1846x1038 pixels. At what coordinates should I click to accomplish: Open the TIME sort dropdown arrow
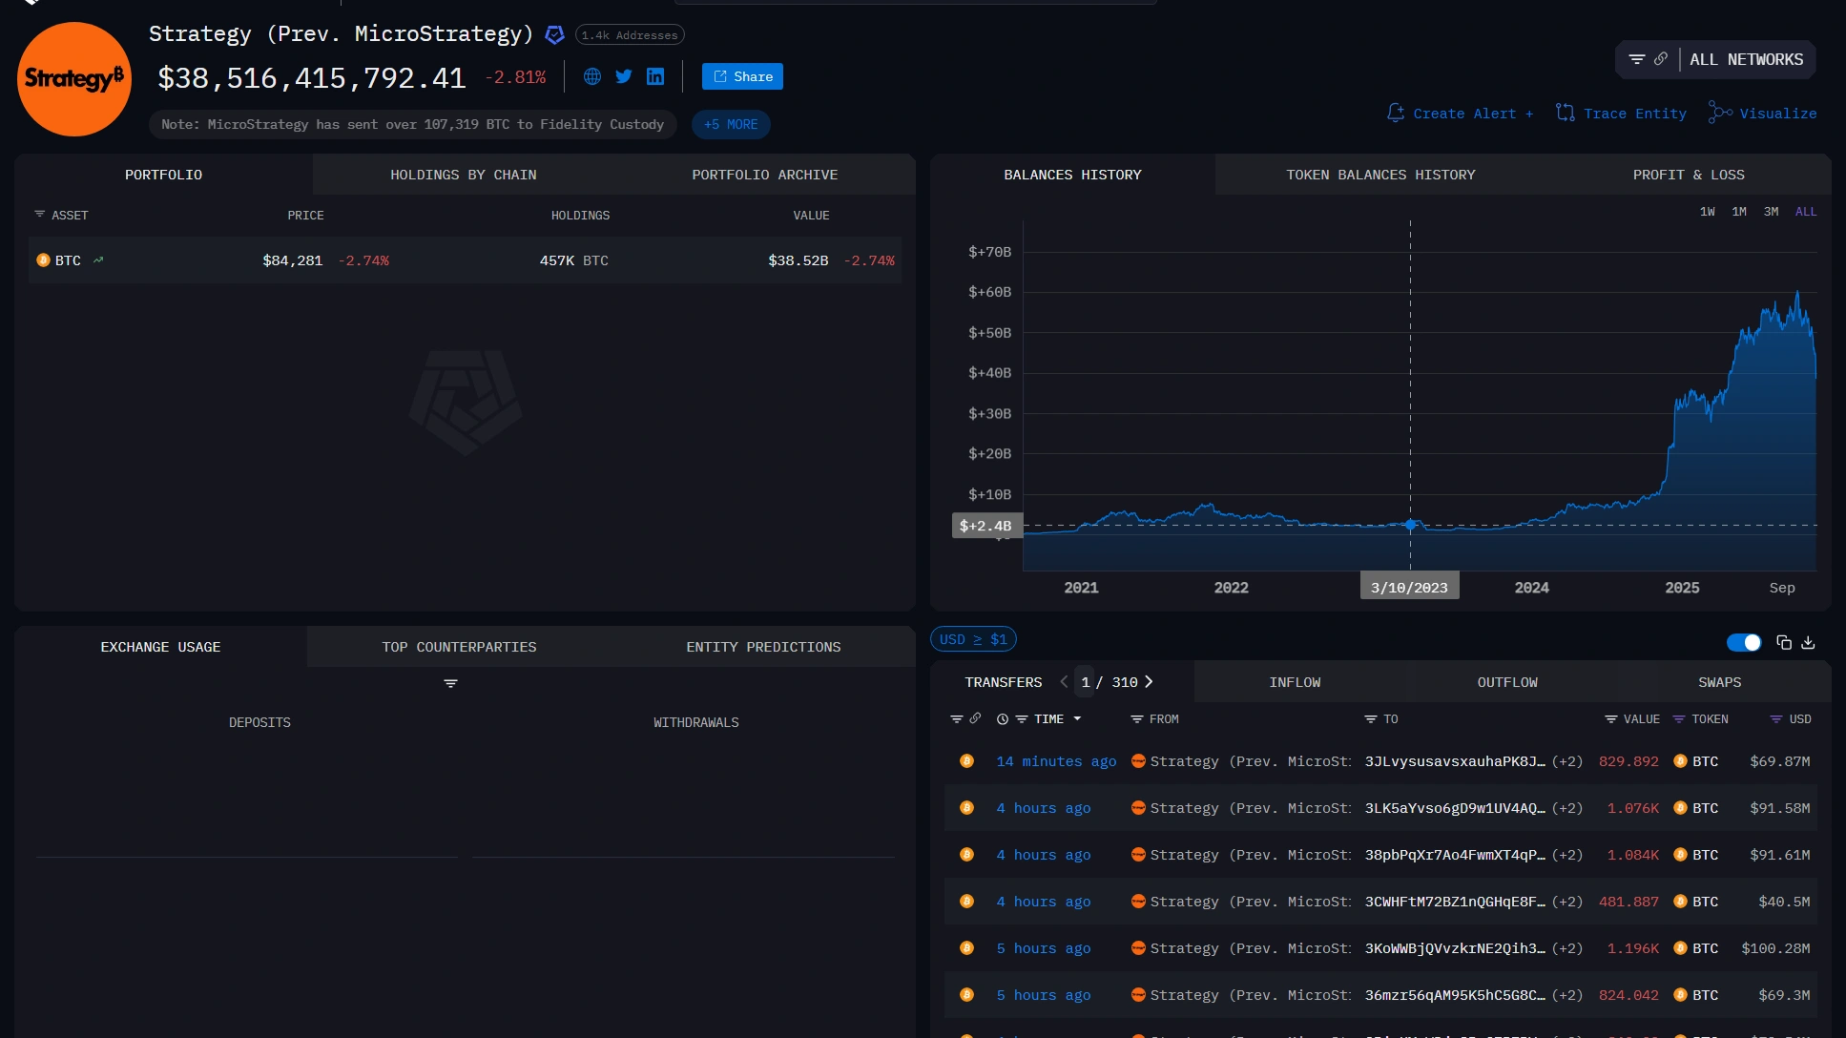1077,719
